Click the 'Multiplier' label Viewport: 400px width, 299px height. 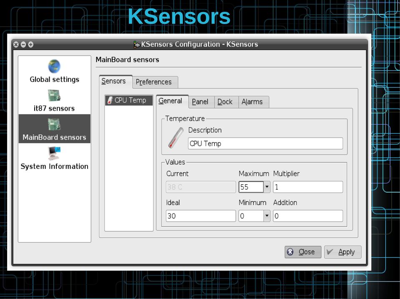[286, 174]
